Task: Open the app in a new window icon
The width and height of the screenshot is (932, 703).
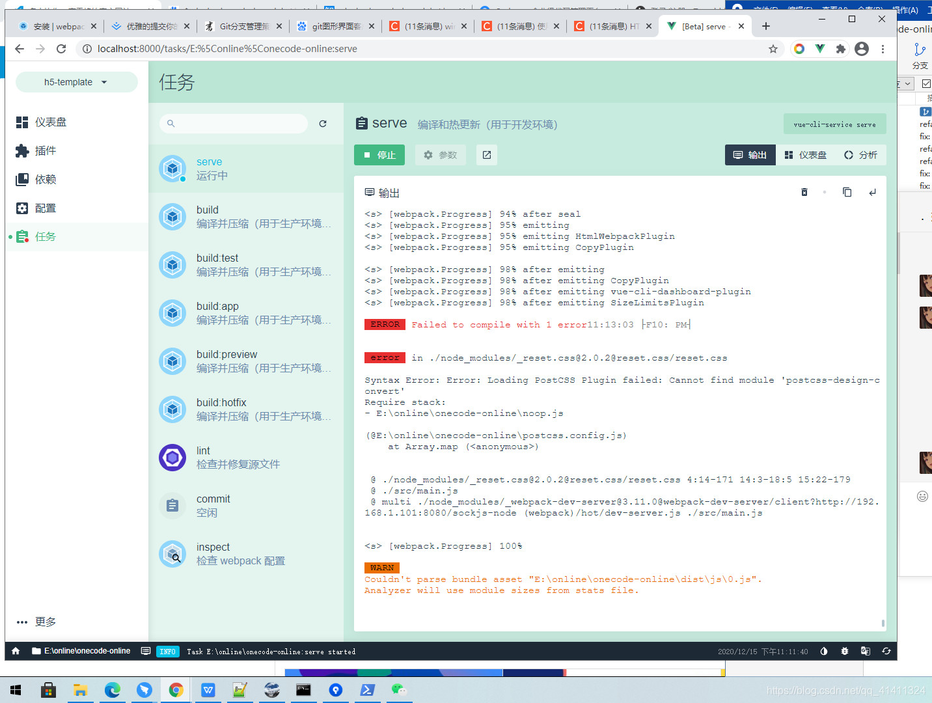Action: coord(487,155)
